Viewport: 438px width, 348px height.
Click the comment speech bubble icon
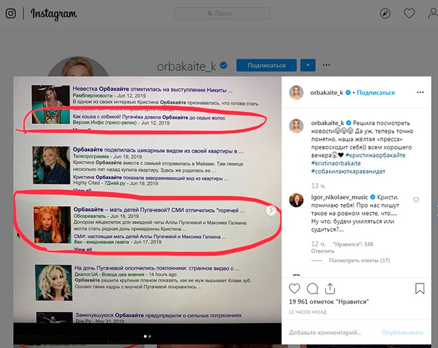point(312,289)
